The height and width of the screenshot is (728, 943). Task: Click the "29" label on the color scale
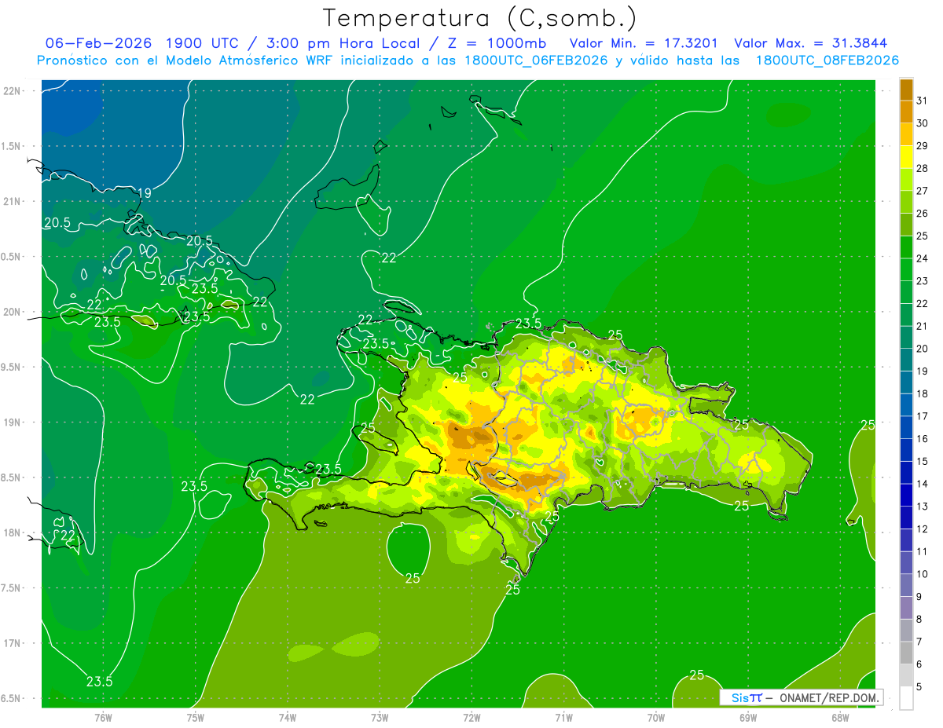coord(923,145)
